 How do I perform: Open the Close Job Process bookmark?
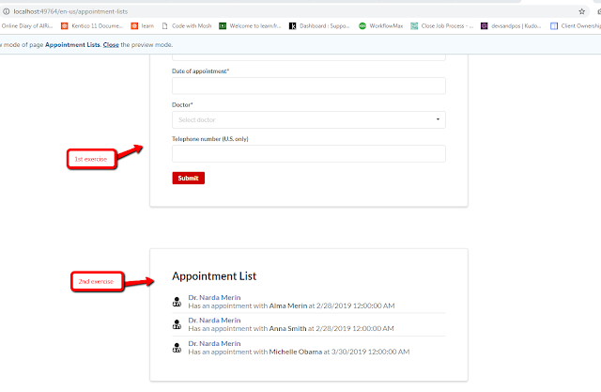[442, 25]
